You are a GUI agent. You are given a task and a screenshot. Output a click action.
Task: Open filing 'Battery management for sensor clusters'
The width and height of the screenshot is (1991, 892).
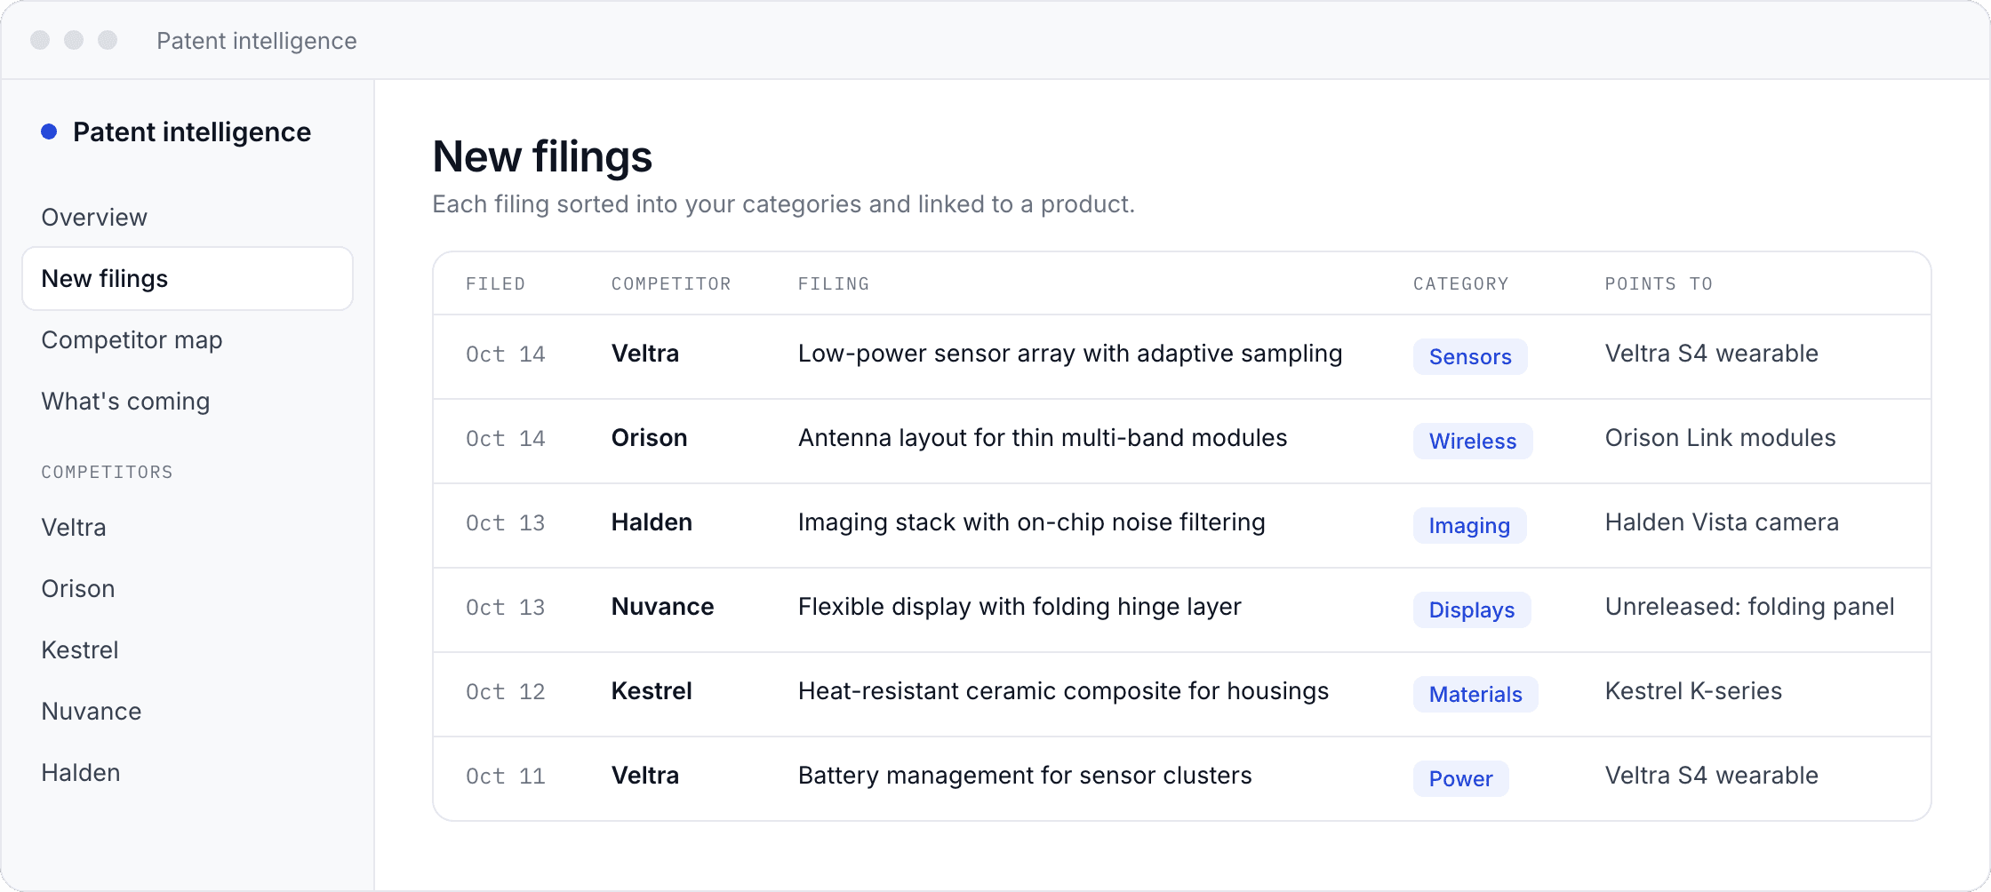click(x=1025, y=776)
